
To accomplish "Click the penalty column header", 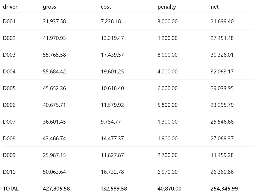I will [x=167, y=7].
